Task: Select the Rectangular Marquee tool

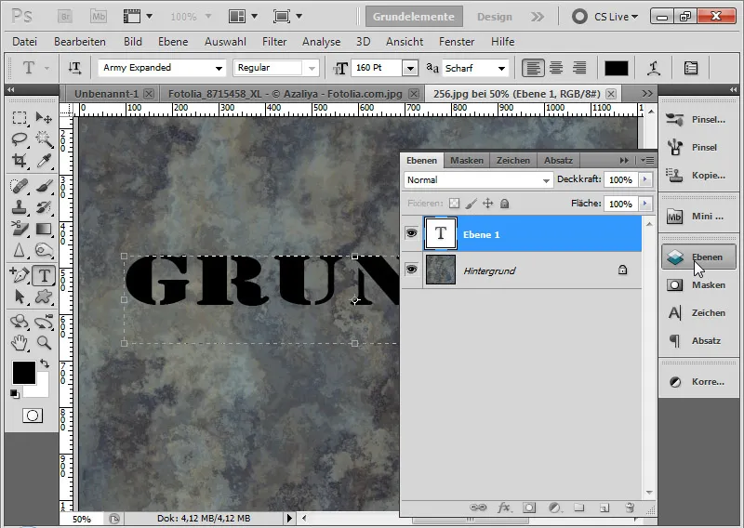Action: tap(20, 118)
